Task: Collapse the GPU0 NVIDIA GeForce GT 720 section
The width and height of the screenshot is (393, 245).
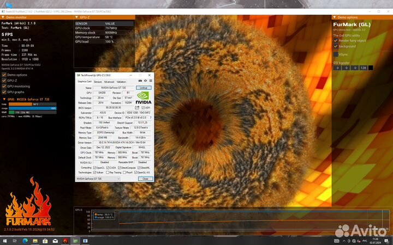Action: (x=4, y=100)
